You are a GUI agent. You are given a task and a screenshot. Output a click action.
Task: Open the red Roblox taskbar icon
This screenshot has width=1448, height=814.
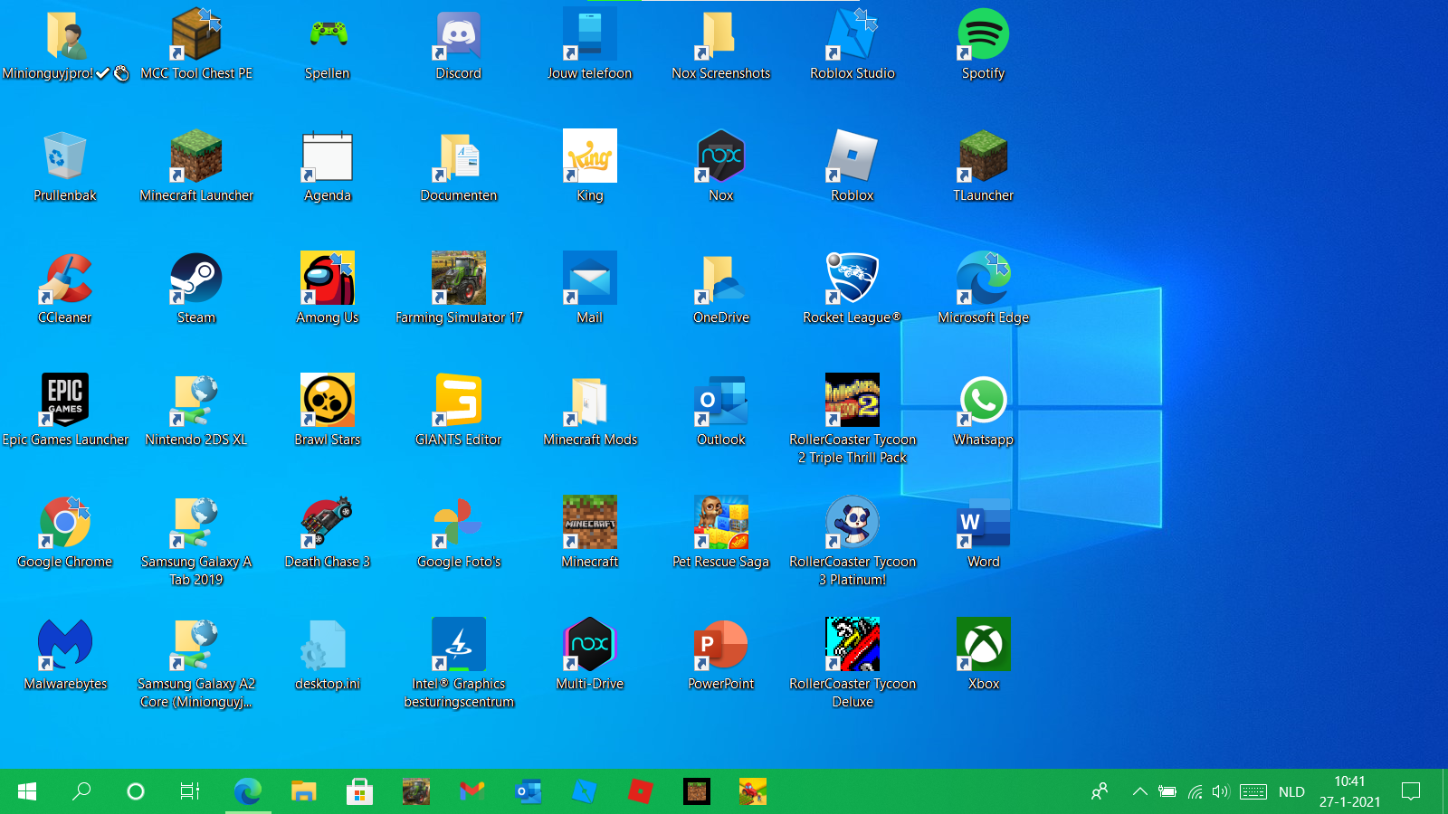pos(641,791)
